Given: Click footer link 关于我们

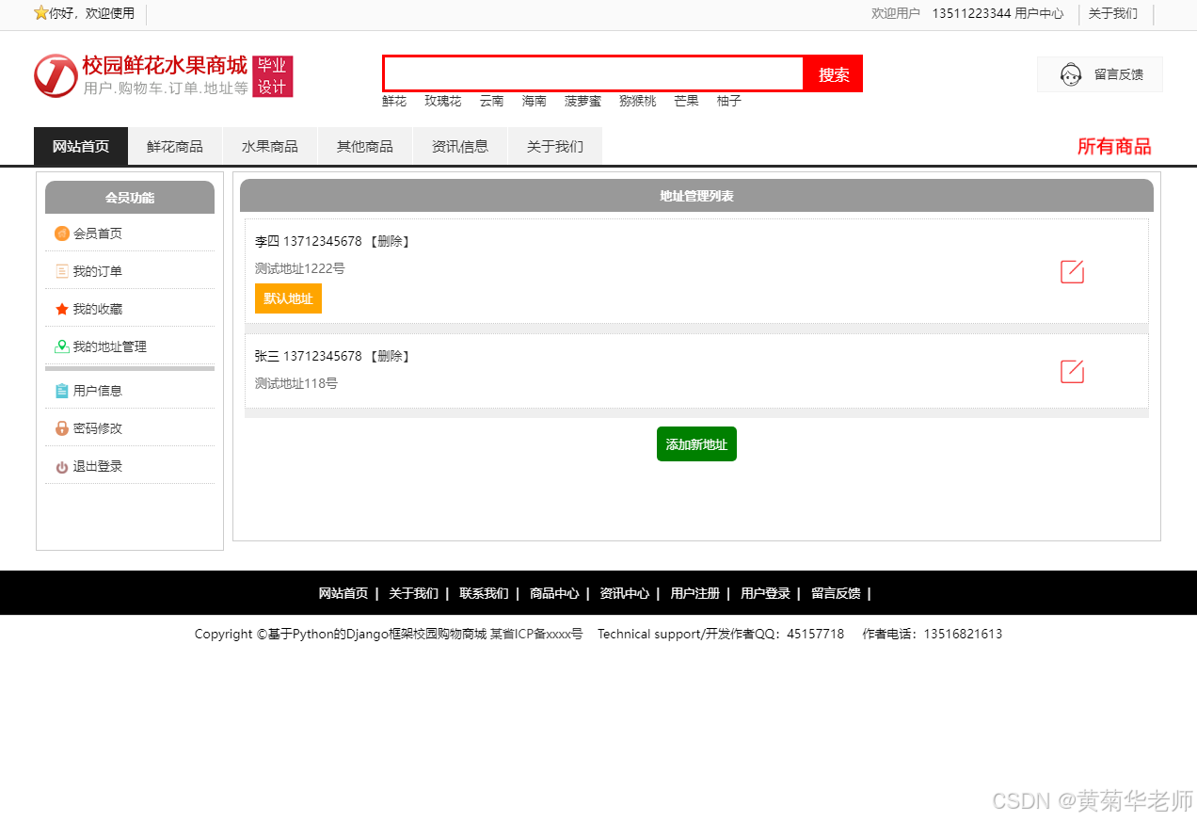Looking at the screenshot, I should [x=413, y=593].
